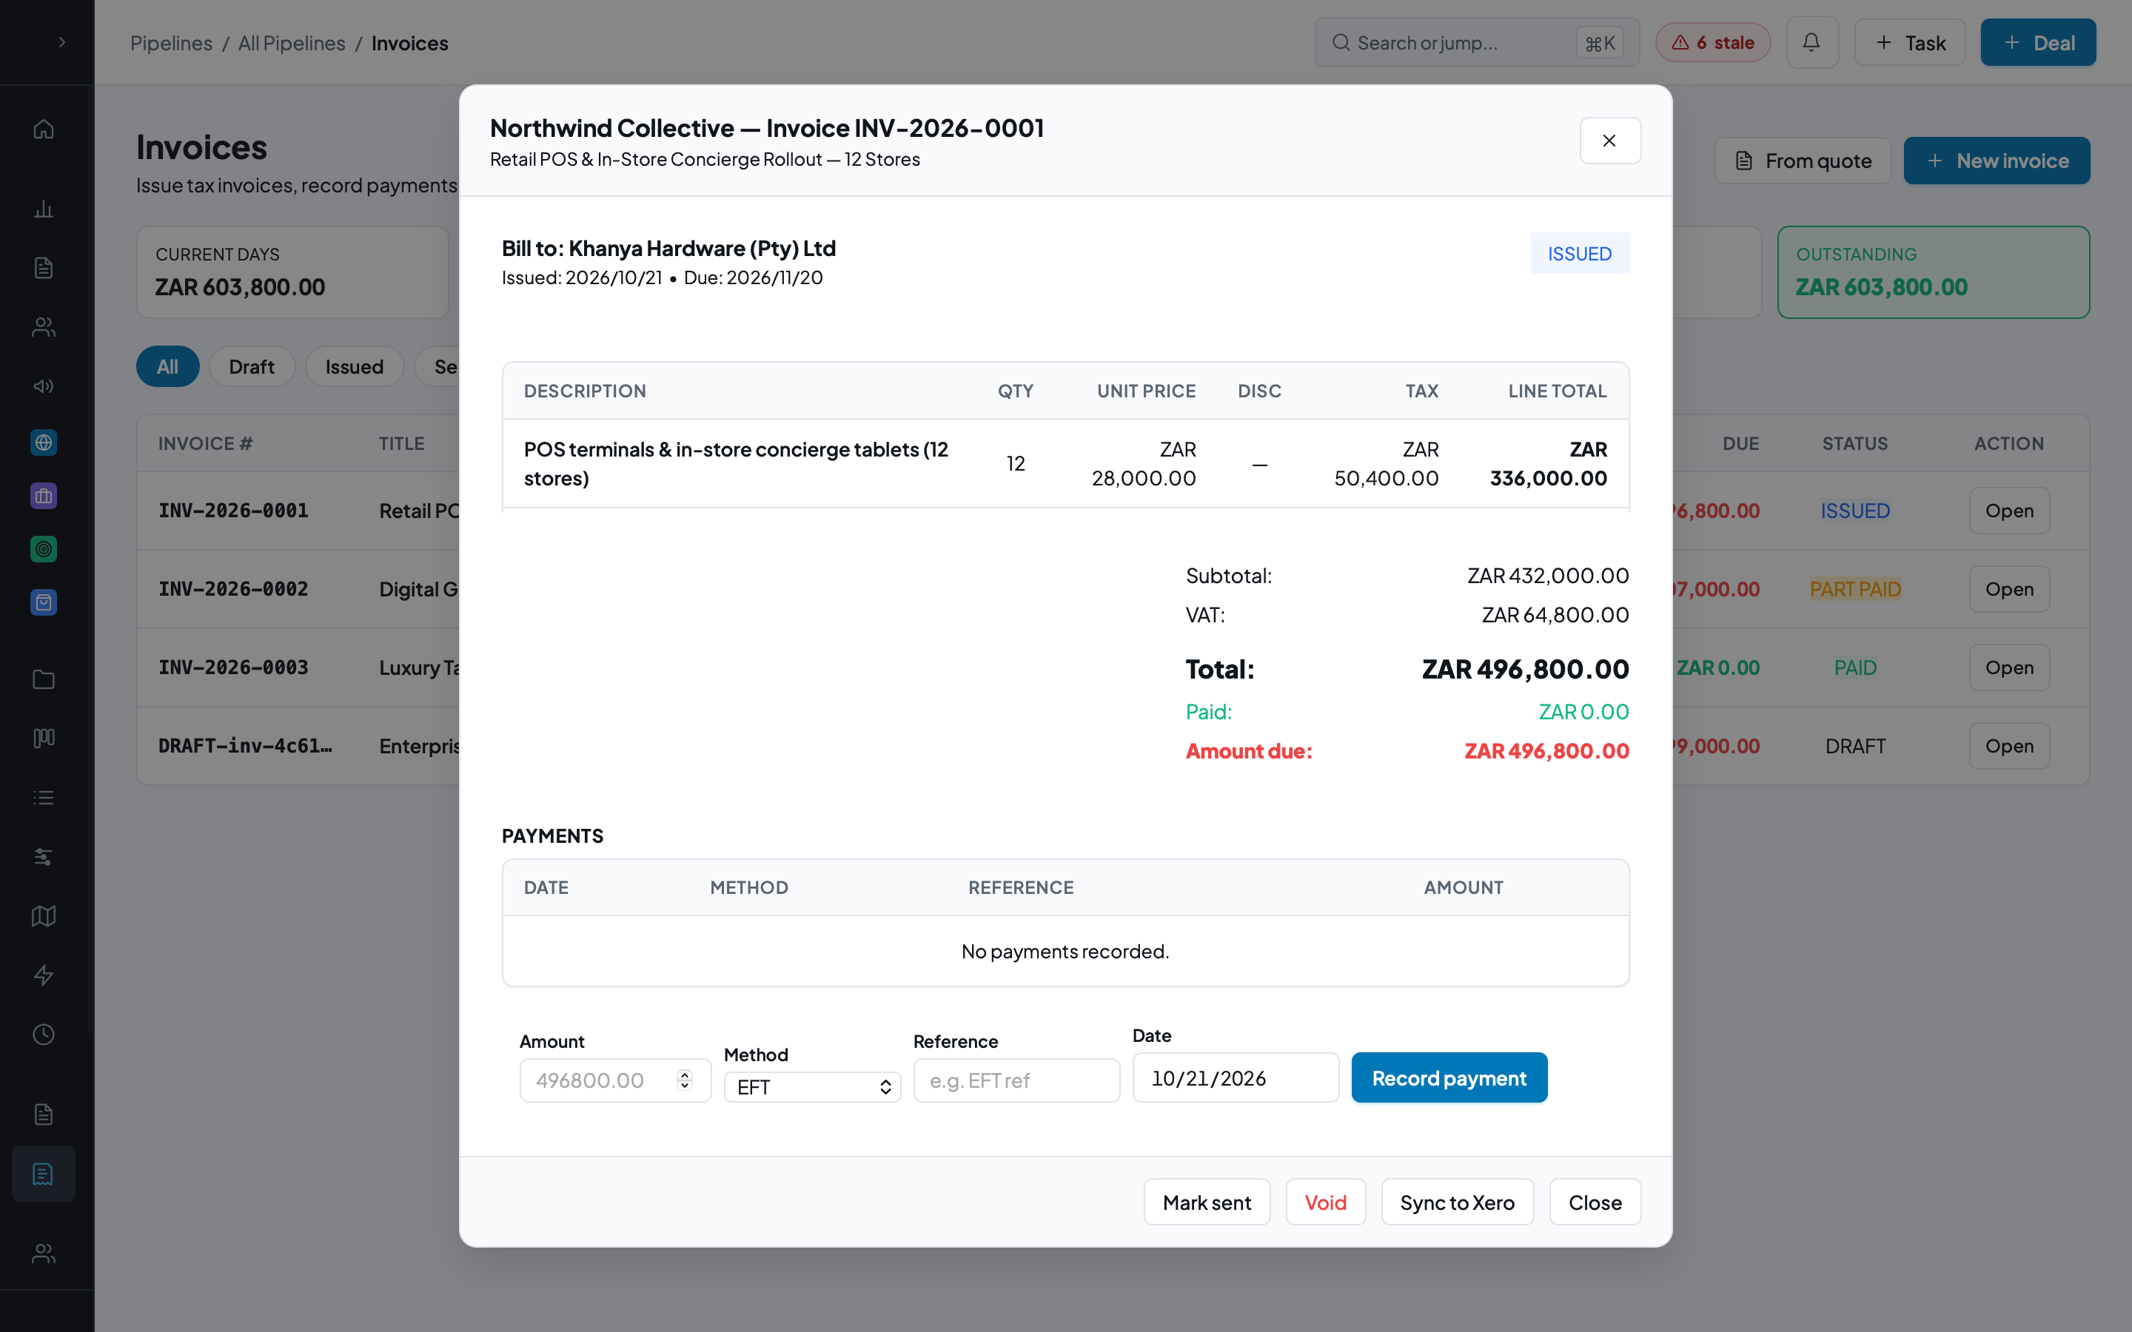
Task: Open the megaphone campaigns icon
Action: 43,386
